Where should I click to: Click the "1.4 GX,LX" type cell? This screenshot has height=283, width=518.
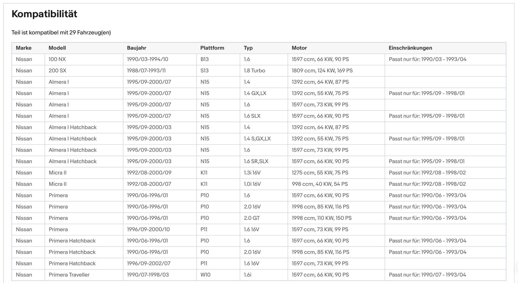[x=255, y=93]
